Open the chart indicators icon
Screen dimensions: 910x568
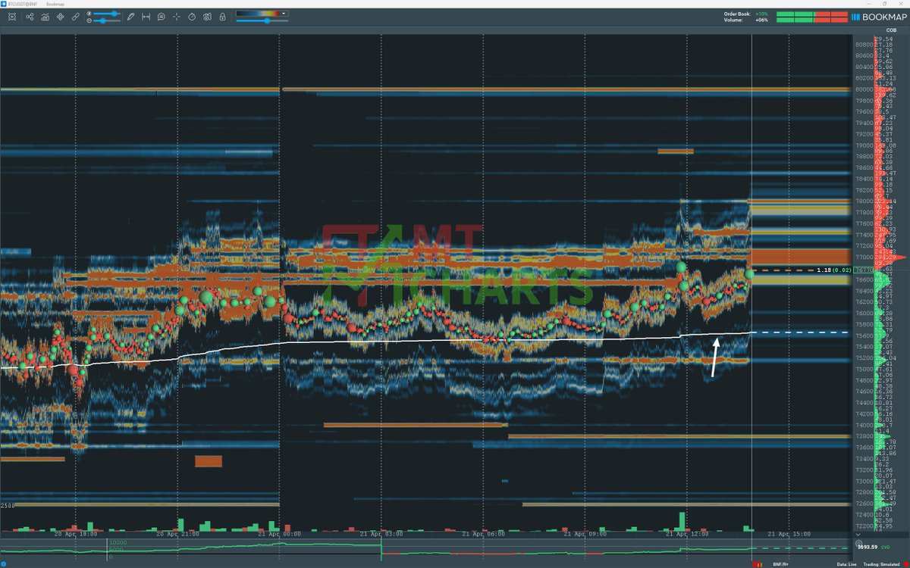click(45, 16)
